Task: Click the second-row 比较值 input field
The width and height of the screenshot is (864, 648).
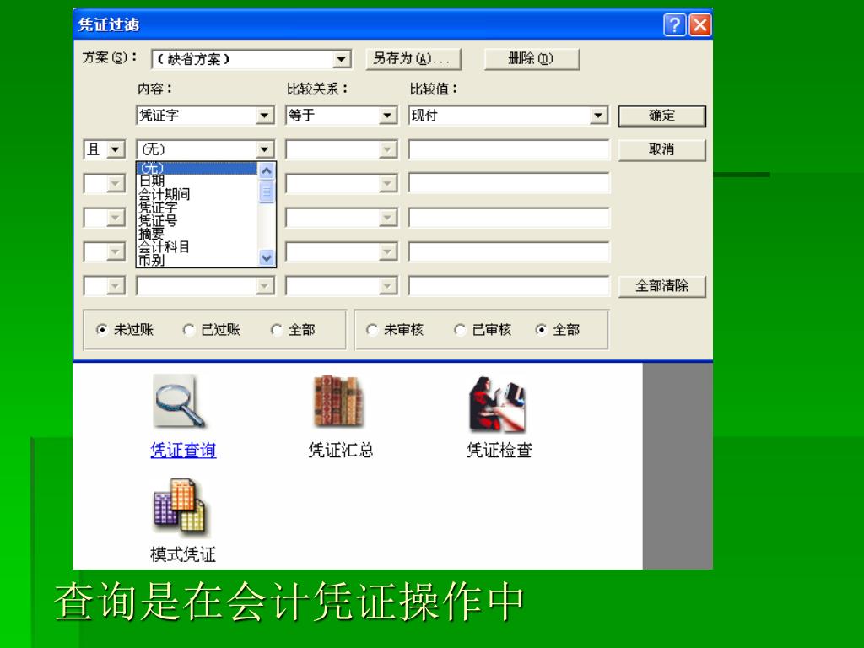Action: [x=509, y=149]
